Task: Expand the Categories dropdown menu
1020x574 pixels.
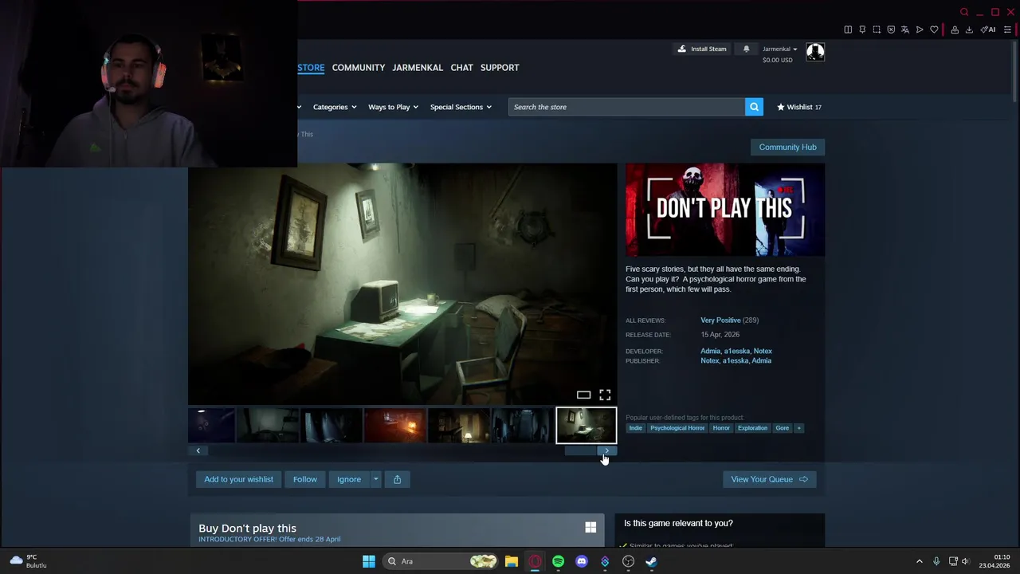Action: pyautogui.click(x=335, y=107)
